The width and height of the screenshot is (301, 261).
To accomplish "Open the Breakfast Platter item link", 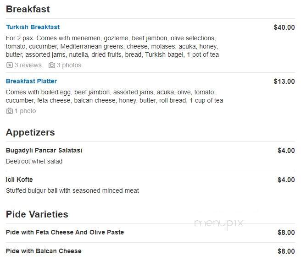I will (31, 81).
